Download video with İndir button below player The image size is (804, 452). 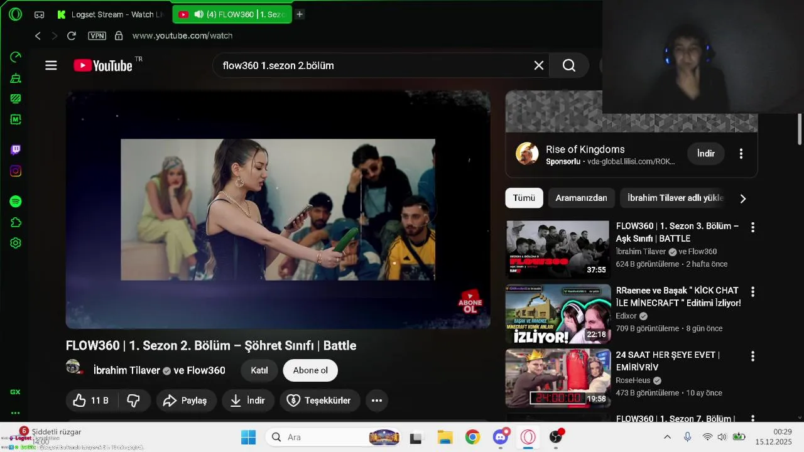coord(247,401)
